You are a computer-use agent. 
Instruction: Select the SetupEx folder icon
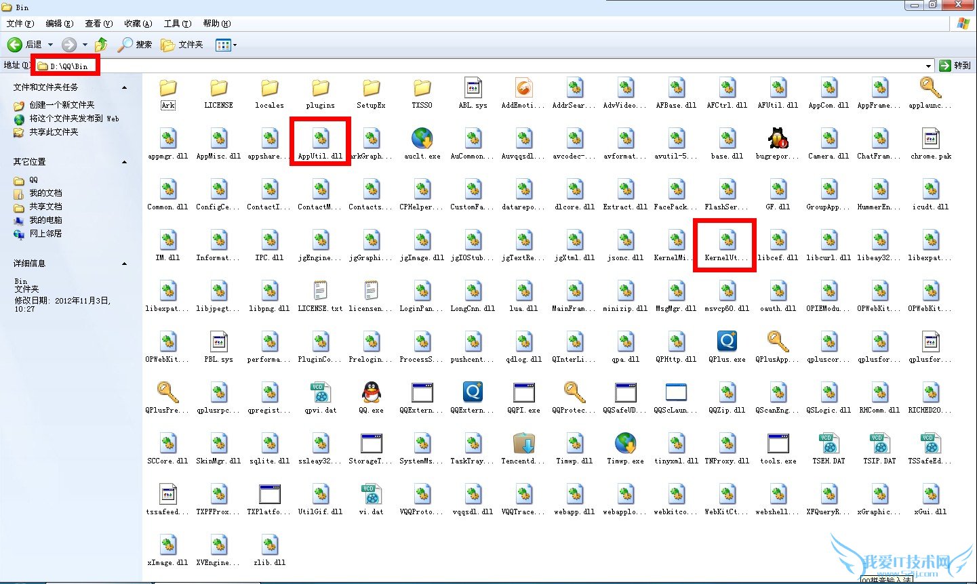(x=371, y=87)
